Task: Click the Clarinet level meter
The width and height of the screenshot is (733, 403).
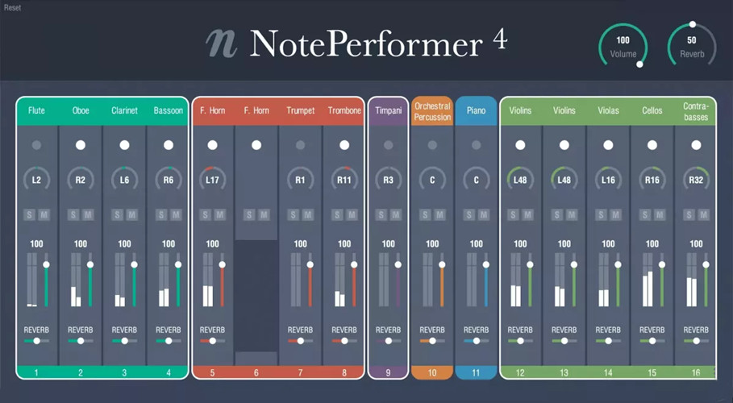Action: (x=119, y=280)
